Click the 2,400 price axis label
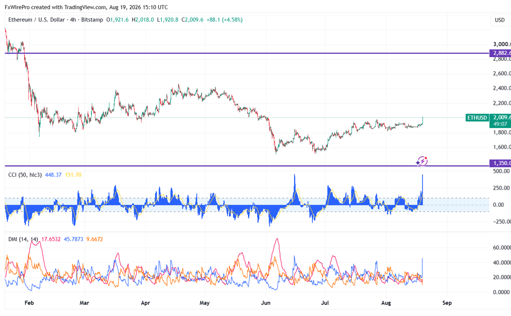 click(x=501, y=88)
